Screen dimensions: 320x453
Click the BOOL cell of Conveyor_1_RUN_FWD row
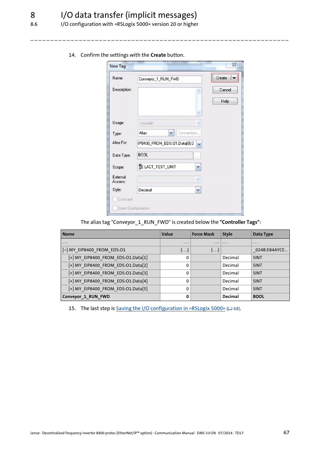[270, 297]
